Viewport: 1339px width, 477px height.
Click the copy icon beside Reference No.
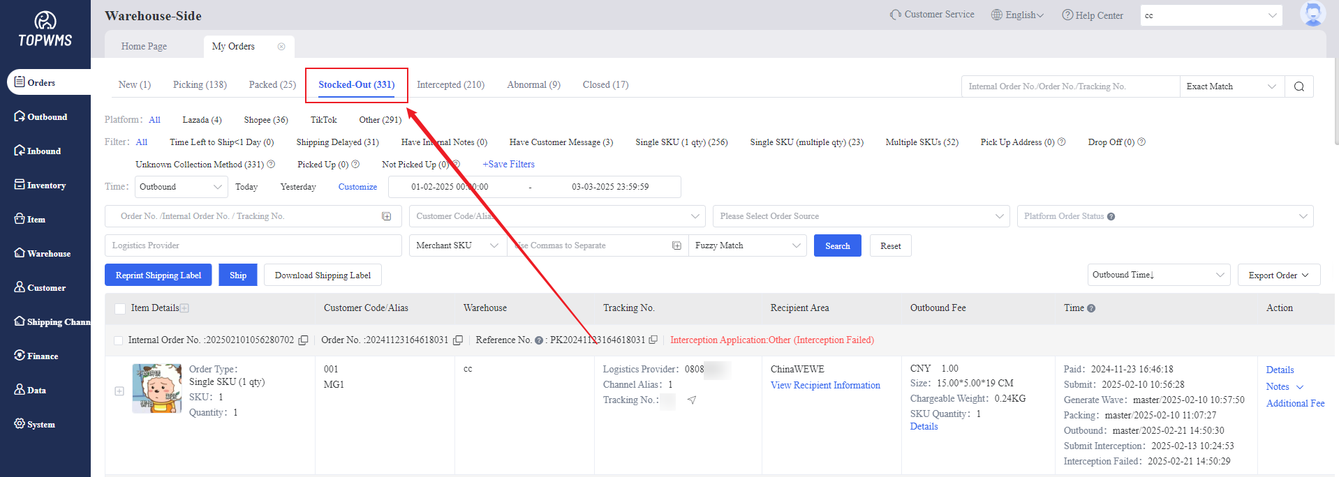pos(653,340)
